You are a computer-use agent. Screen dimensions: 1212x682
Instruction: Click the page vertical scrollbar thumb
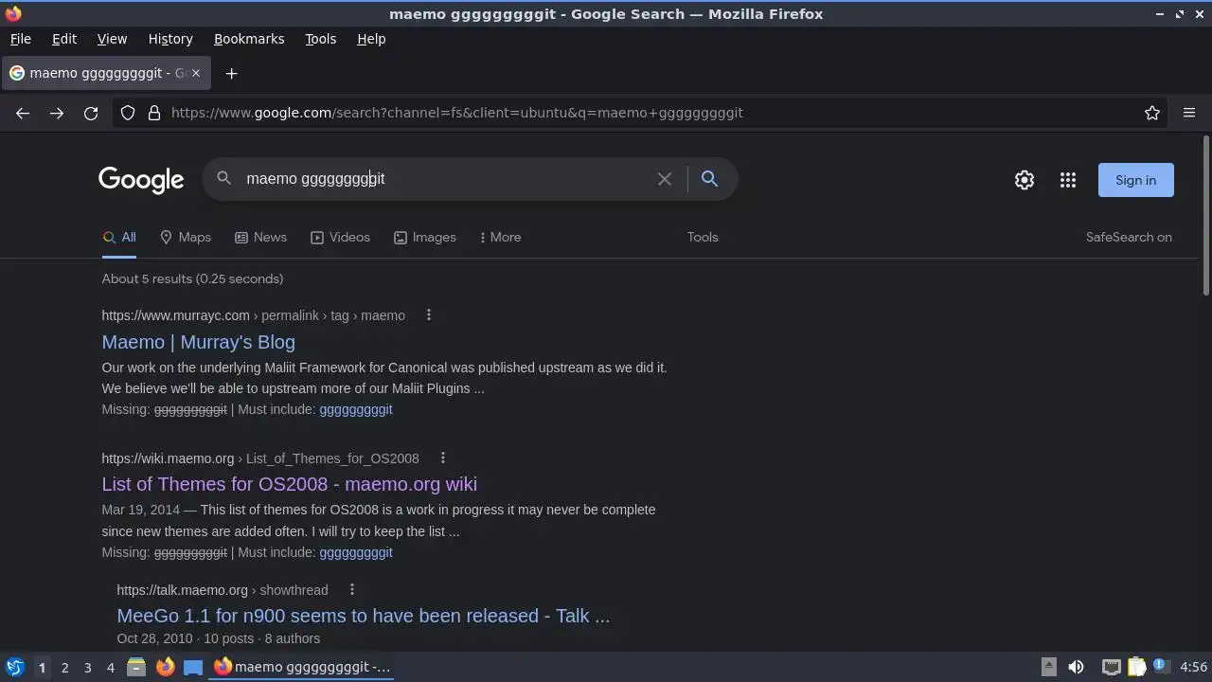1205,216
